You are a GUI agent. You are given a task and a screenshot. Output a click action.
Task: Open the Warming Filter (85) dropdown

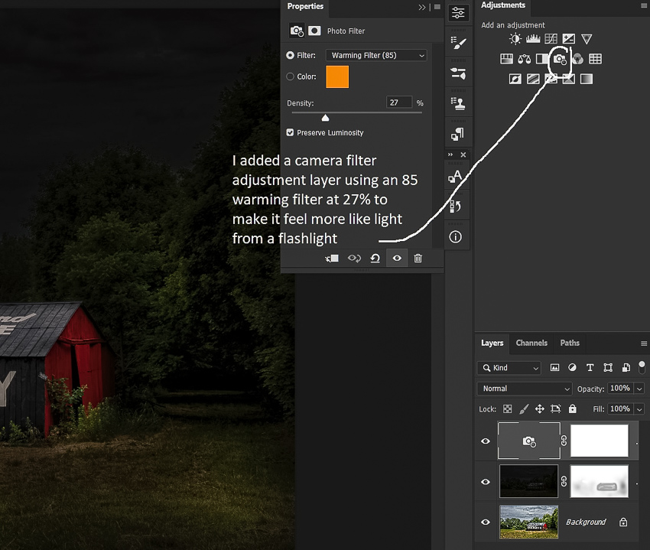point(376,55)
